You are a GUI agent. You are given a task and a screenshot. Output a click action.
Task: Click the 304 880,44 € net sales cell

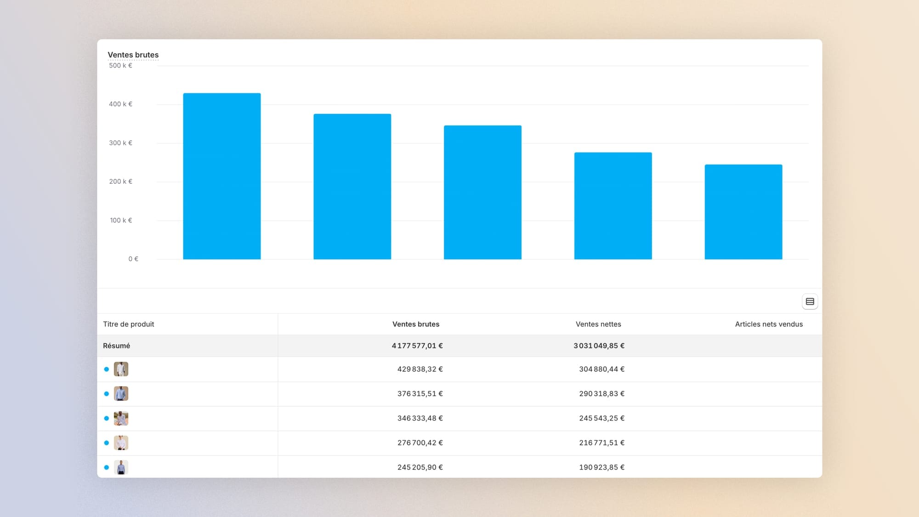(x=601, y=369)
